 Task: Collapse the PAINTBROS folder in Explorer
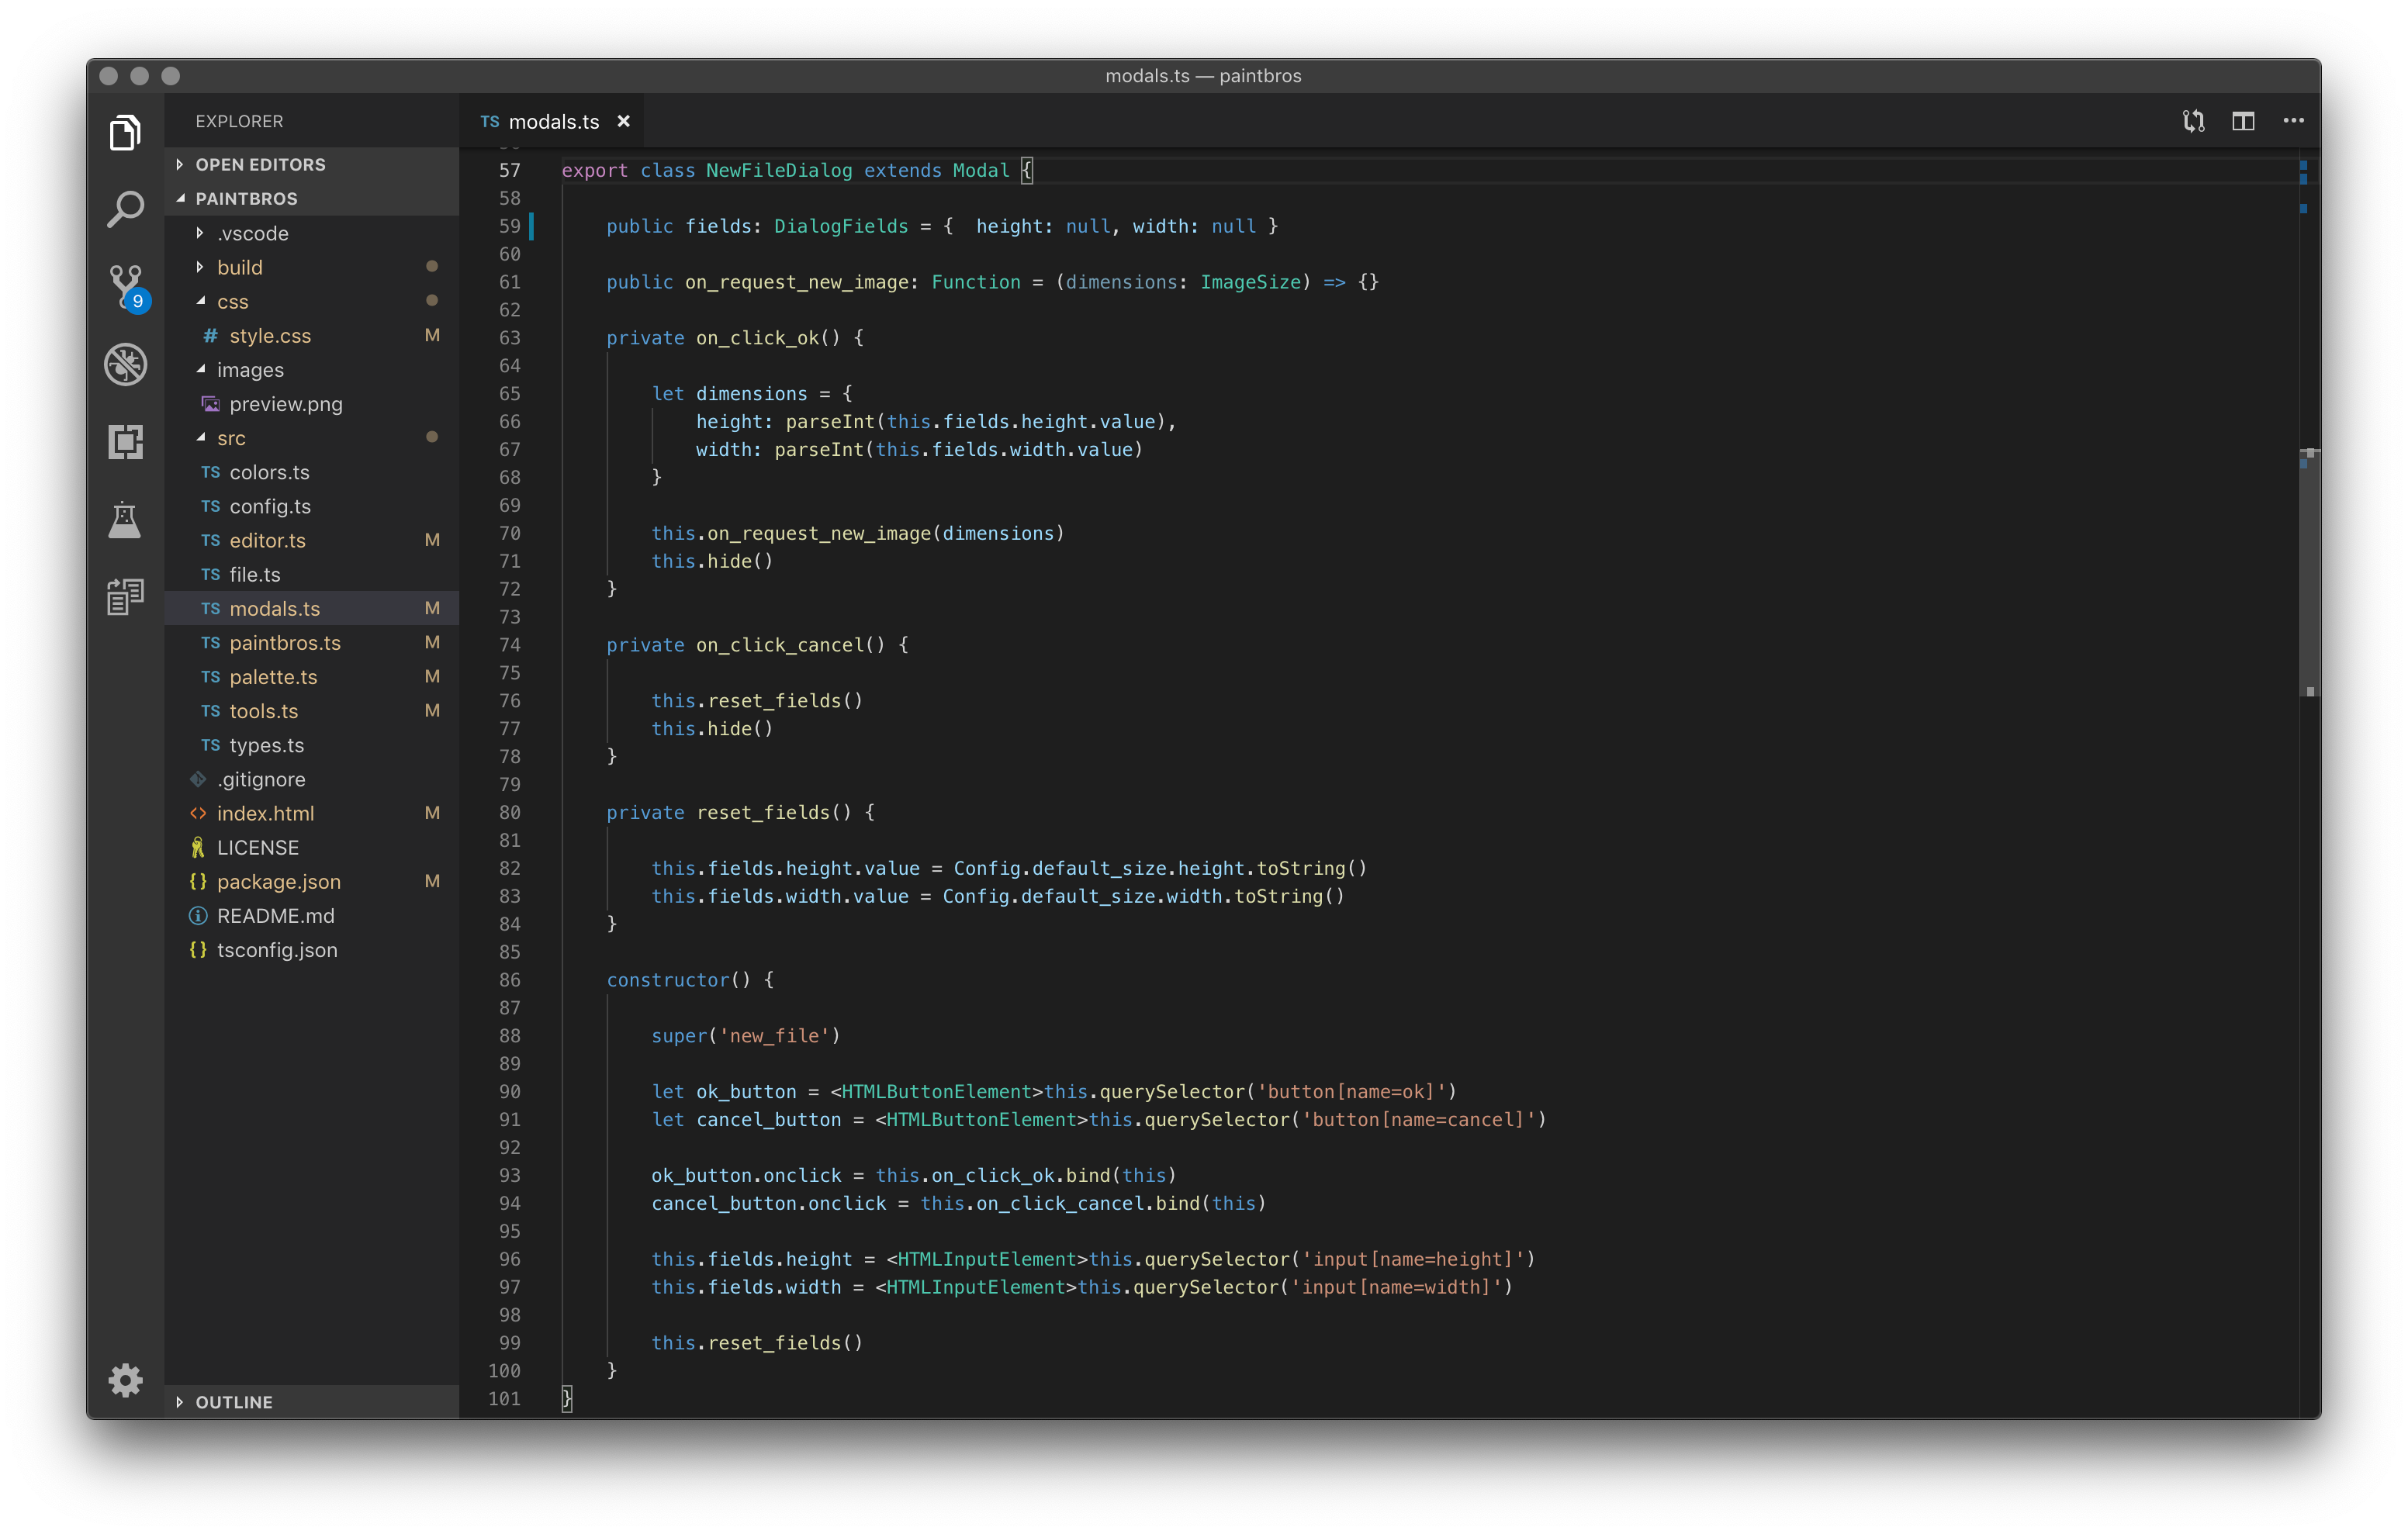coord(246,198)
